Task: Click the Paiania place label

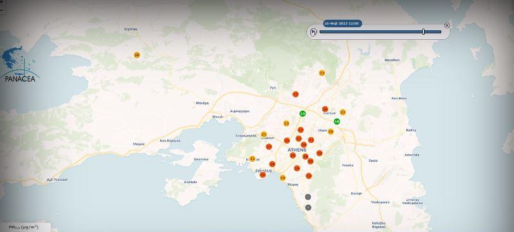Action: (348, 165)
